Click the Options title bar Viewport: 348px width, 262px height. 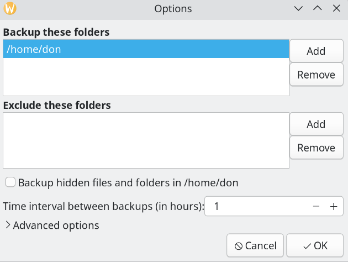pos(173,9)
